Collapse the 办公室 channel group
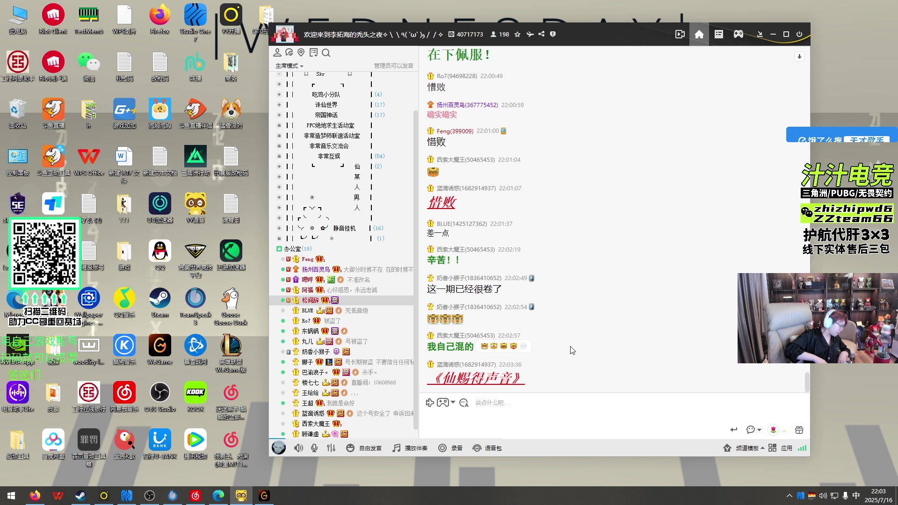This screenshot has width=898, height=505. (279, 249)
